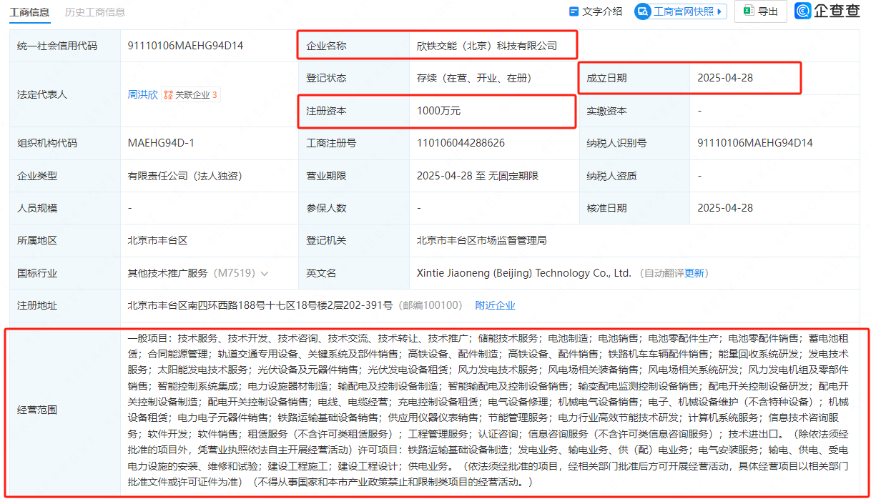
Task: Switch to the 工商信息 tab
Action: (x=29, y=12)
